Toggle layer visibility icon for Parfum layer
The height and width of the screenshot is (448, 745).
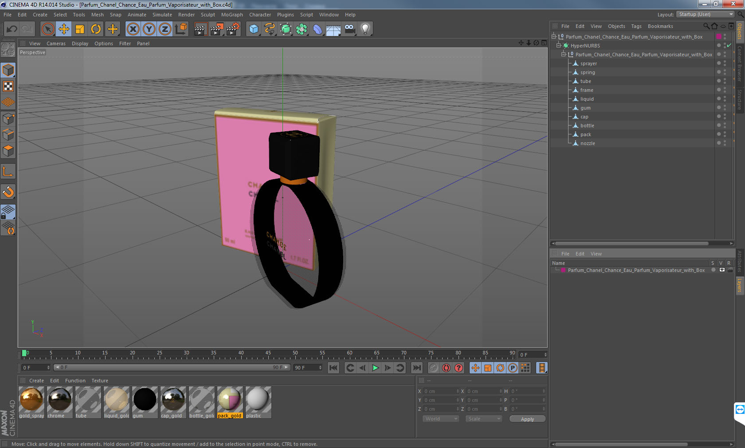(722, 270)
